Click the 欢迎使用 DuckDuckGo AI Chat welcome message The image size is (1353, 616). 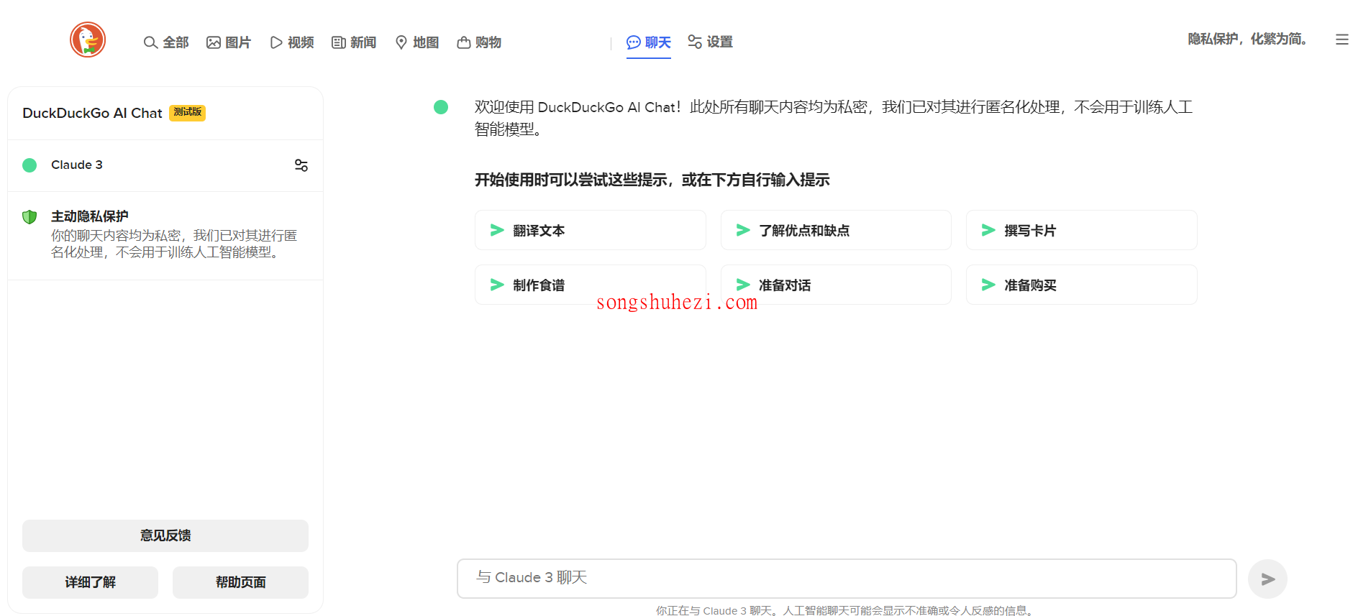834,118
